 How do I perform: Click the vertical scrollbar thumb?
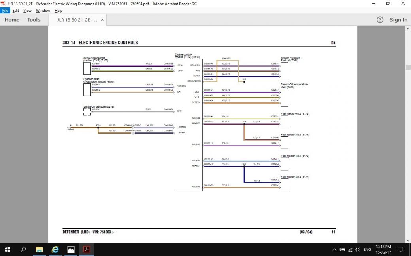tap(408, 67)
